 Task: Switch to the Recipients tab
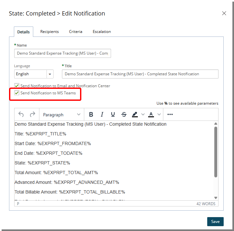50,32
